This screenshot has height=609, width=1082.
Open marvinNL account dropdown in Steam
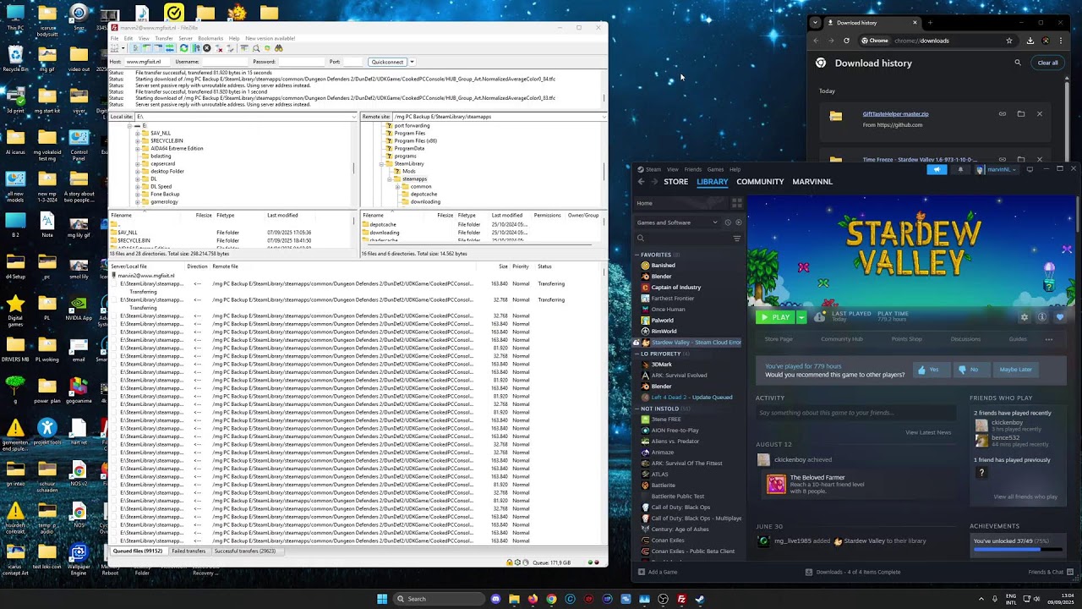coord(997,169)
